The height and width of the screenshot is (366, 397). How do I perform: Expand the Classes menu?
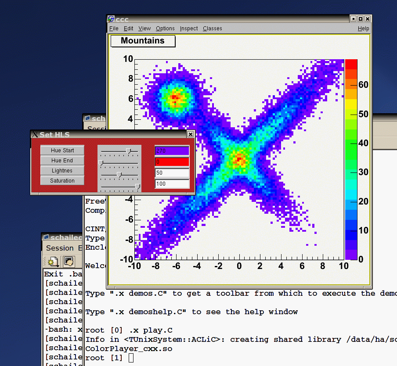coord(213,29)
